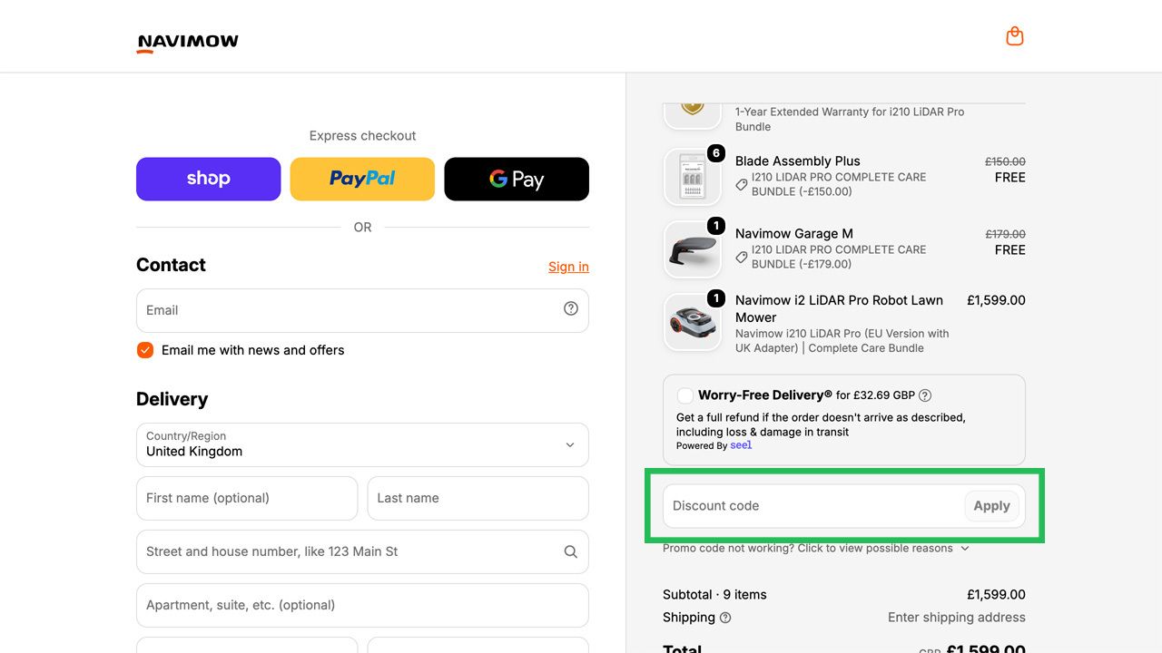This screenshot has width=1162, height=653.
Task: Click the struck-through £179.00 price
Action: point(1005,234)
